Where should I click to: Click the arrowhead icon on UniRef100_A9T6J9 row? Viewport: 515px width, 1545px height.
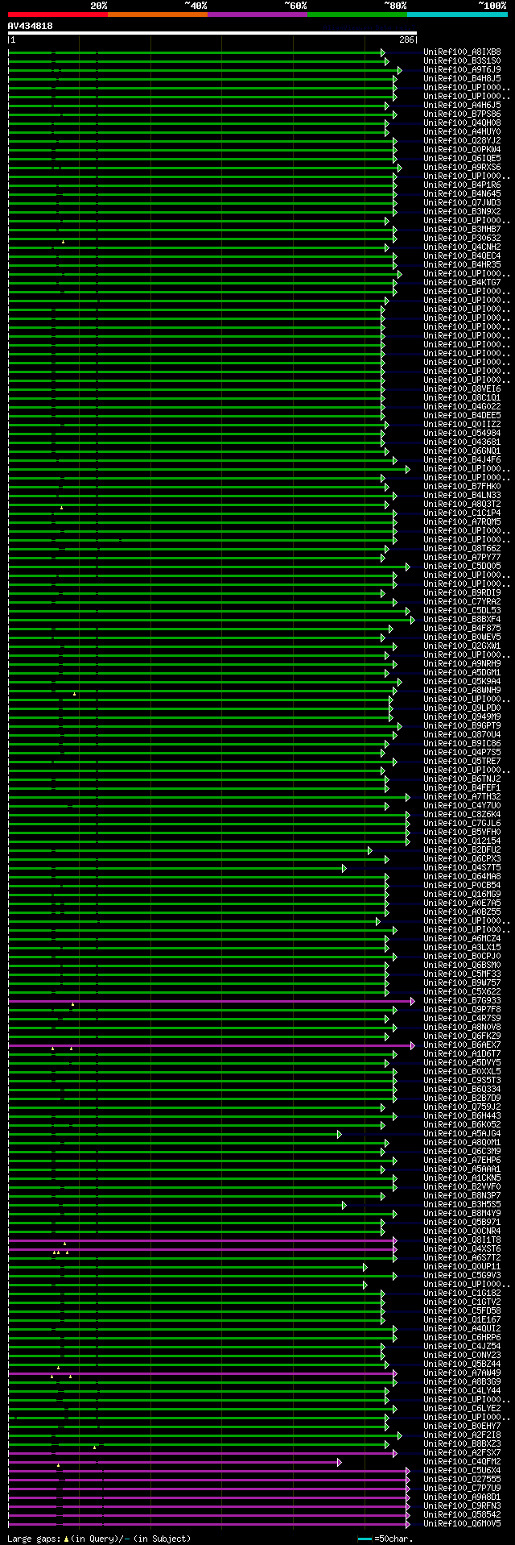[399, 70]
